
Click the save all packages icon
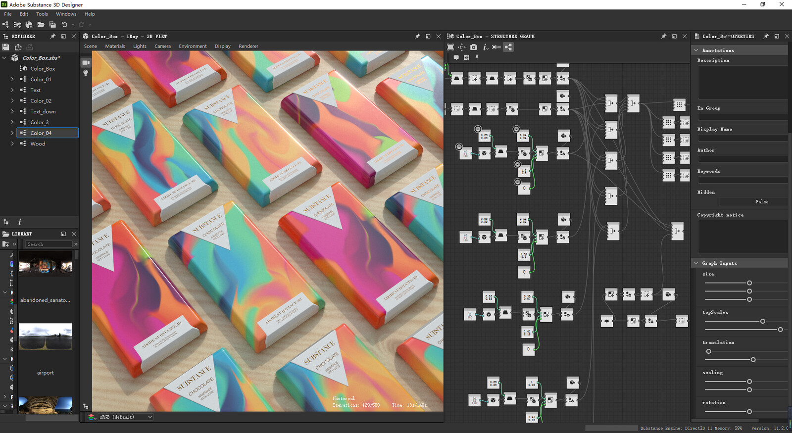[52, 24]
